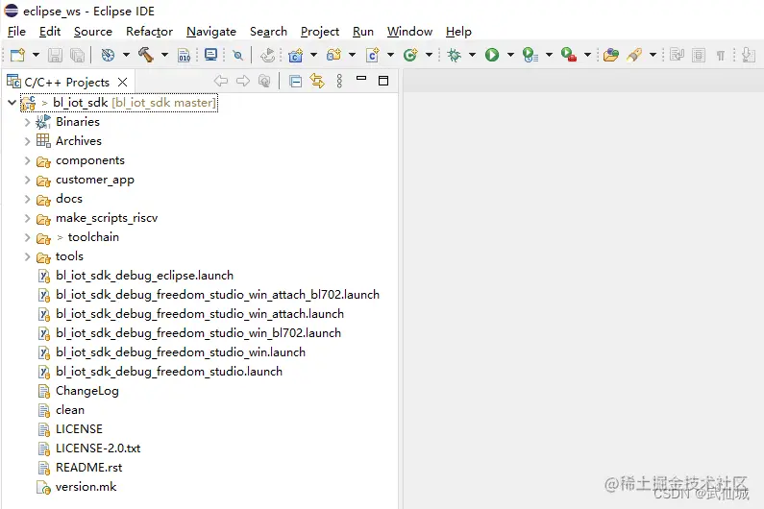
Task: Toggle Show Whitespace Characters pilcrow icon
Action: click(721, 56)
